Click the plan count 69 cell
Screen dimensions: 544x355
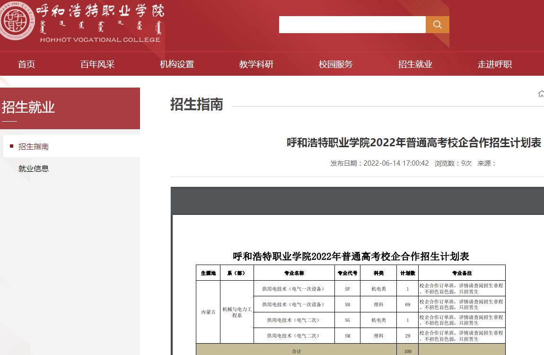pos(408,304)
